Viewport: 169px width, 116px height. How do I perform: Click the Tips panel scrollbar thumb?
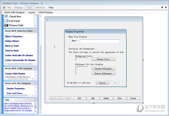35,107
